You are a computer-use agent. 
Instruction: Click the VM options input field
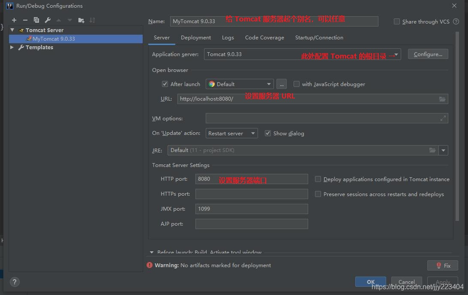327,119
